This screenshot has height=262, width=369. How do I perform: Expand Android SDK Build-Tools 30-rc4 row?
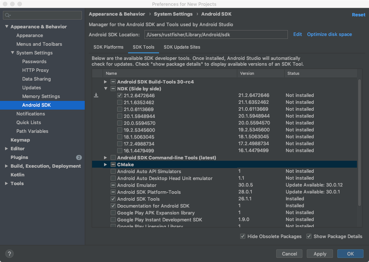point(106,82)
